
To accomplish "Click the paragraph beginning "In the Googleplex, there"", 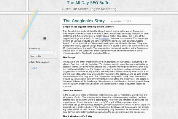I will 106,104.
